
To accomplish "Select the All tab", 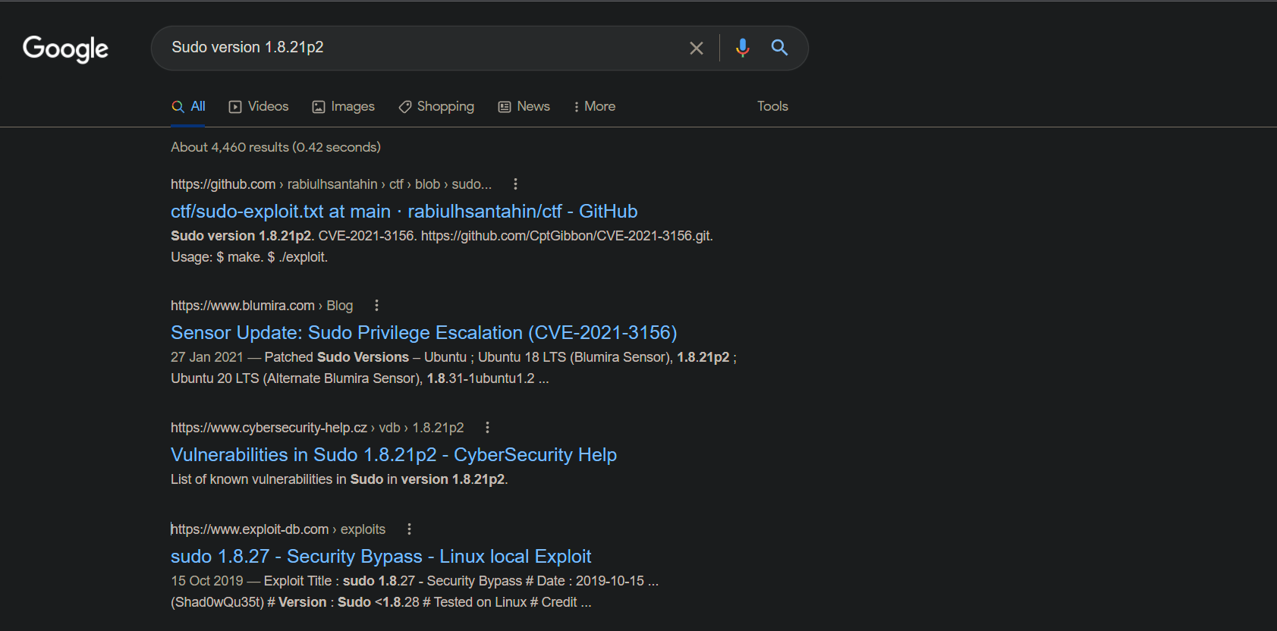I will point(189,107).
